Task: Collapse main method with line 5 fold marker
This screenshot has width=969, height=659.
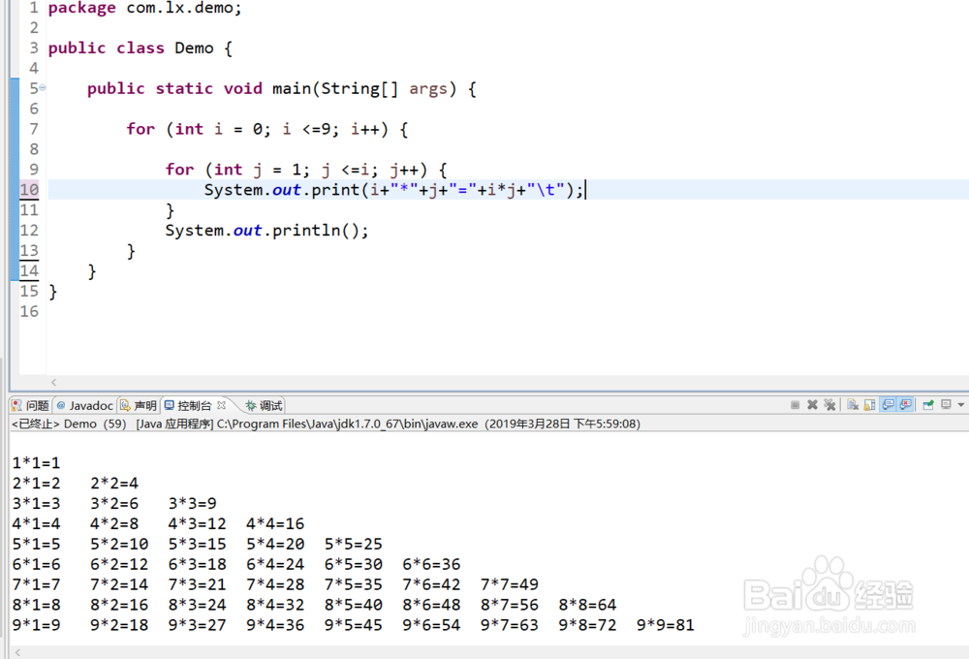Action: [x=43, y=88]
